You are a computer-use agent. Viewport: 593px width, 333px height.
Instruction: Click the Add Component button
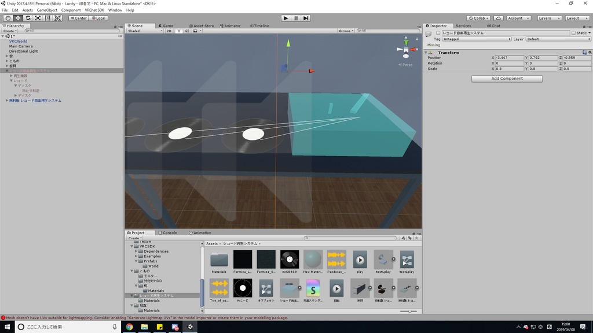pyautogui.click(x=507, y=79)
